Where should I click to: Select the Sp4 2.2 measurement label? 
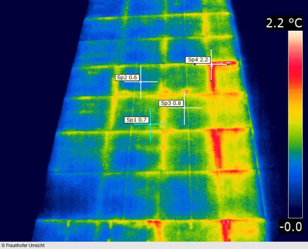[x=198, y=60]
